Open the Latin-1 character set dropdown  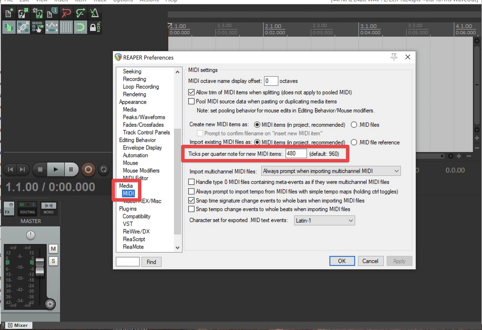(x=324, y=221)
